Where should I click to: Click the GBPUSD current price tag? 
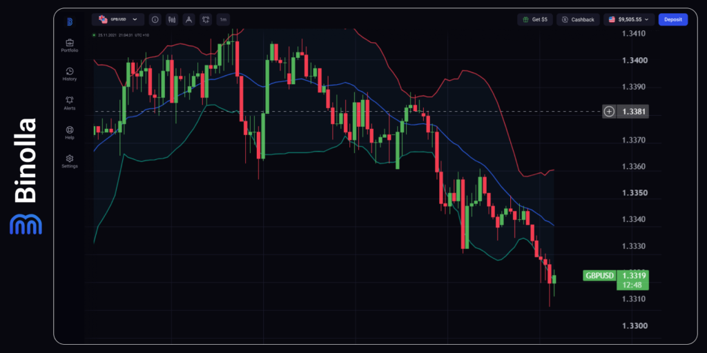599,276
